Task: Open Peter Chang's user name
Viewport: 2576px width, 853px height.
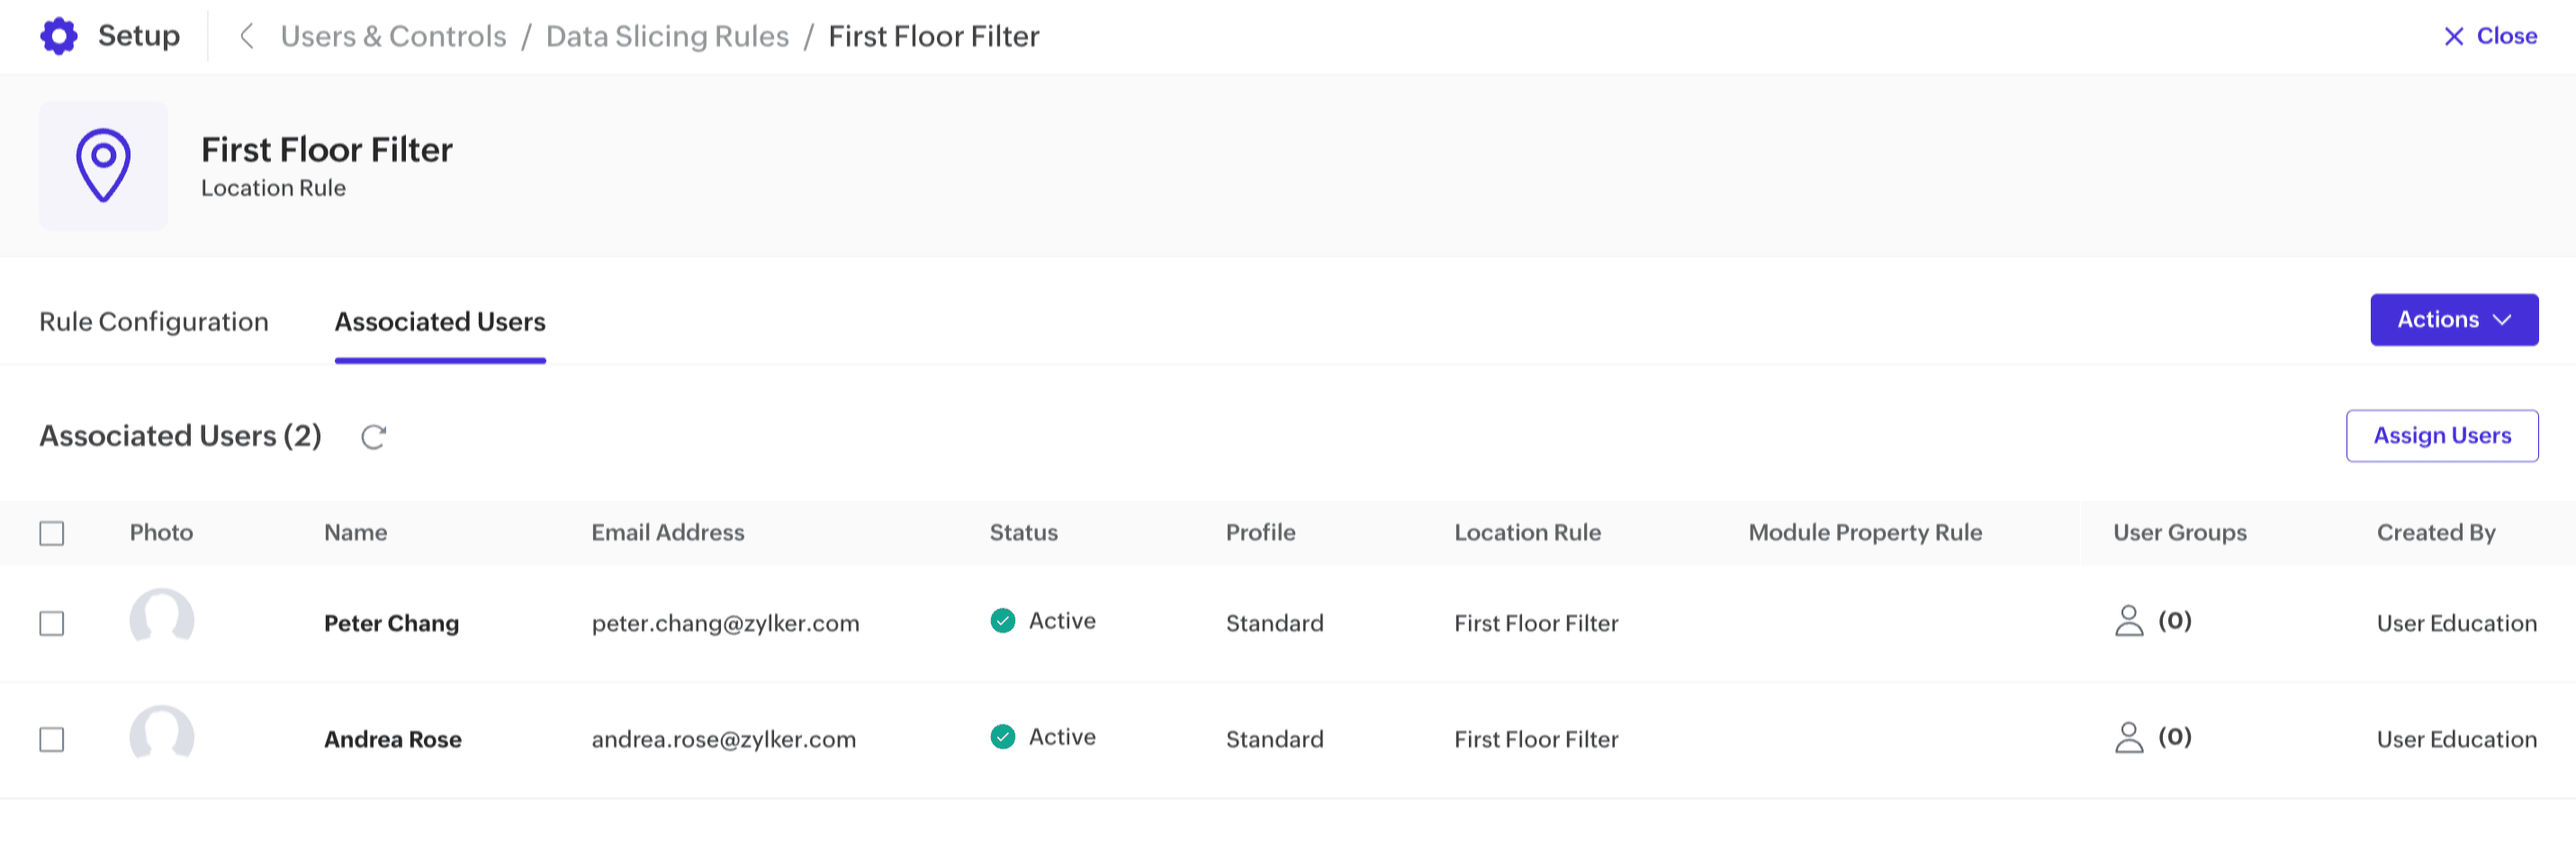Action: (x=391, y=624)
